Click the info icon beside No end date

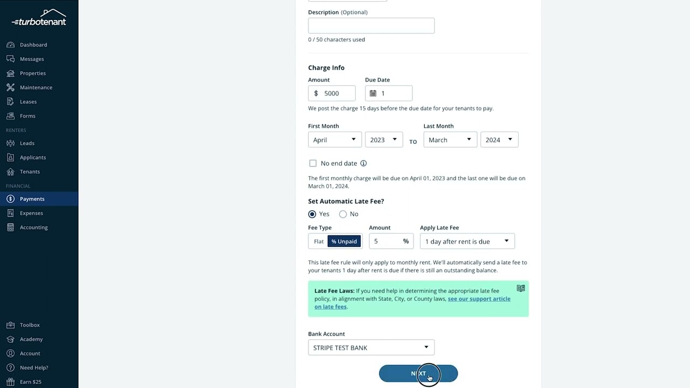pos(363,163)
